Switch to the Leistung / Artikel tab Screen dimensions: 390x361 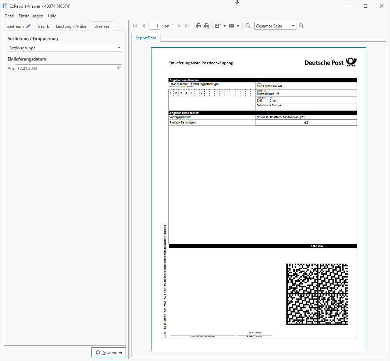(x=72, y=26)
